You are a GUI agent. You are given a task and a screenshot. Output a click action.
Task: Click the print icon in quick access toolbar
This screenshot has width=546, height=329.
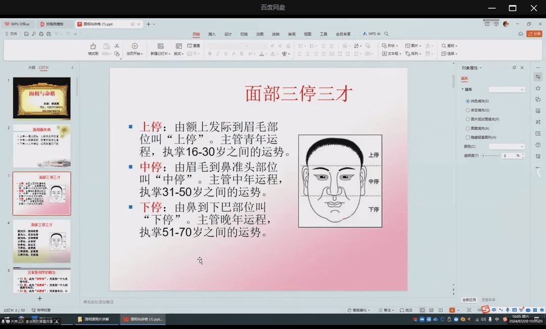pyautogui.click(x=41, y=34)
